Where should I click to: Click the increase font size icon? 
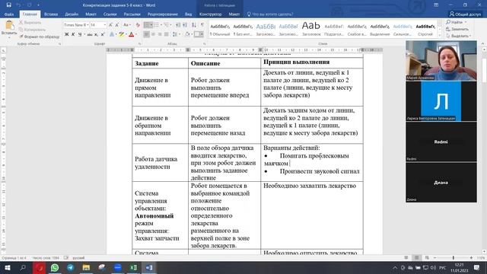point(110,25)
